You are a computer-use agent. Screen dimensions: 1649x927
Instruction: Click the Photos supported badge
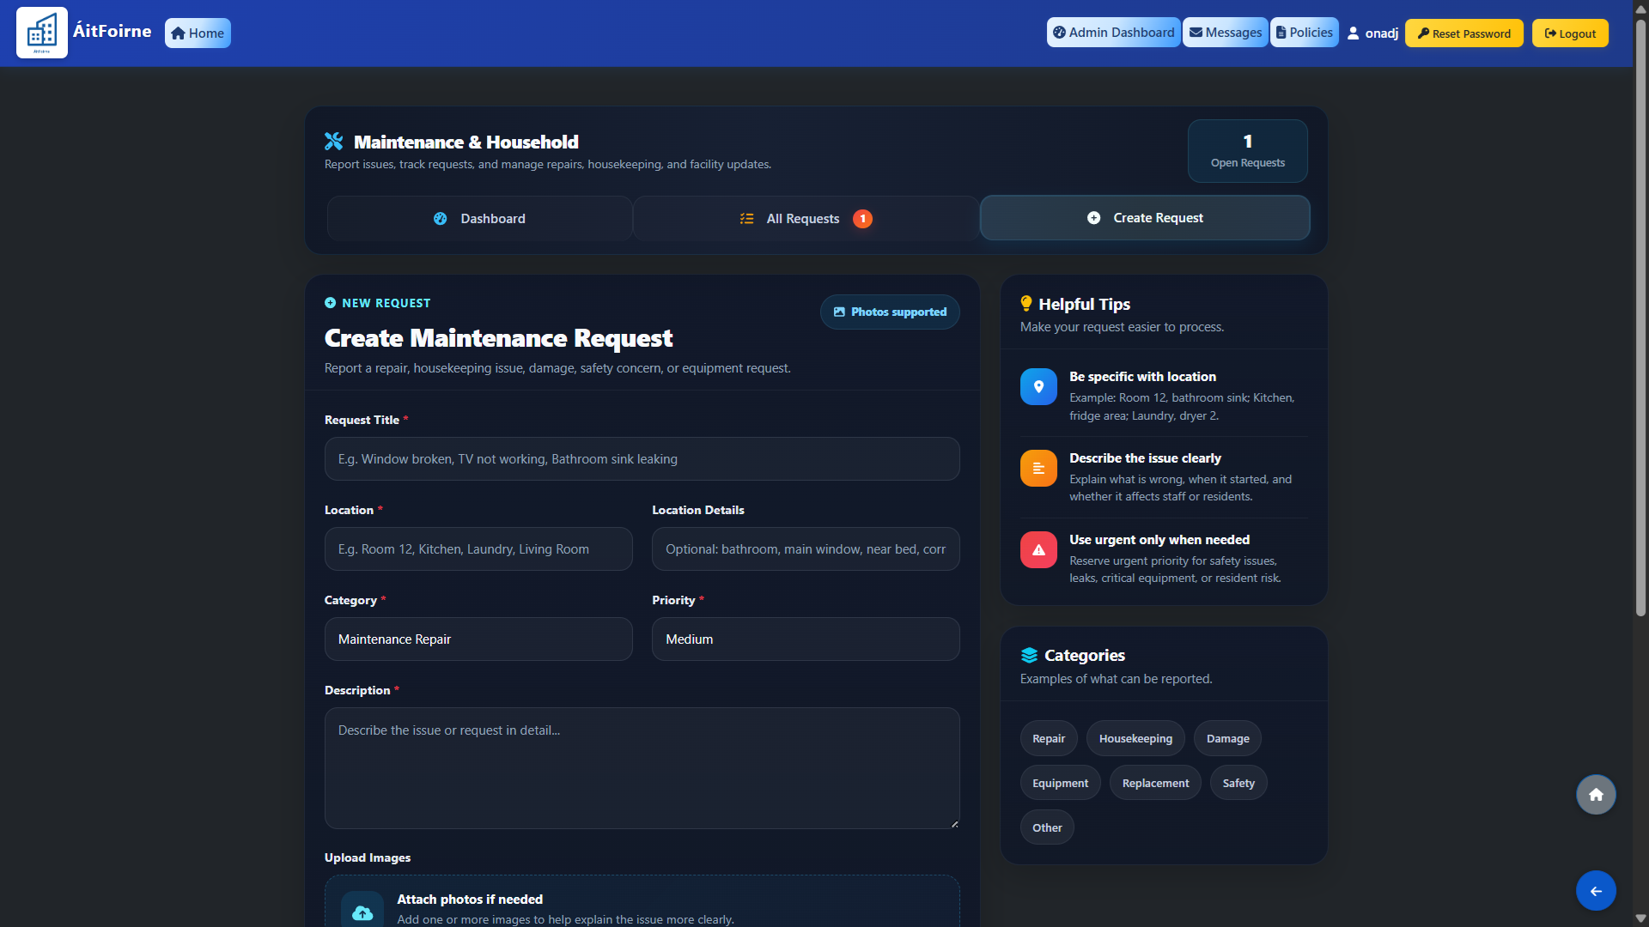click(890, 312)
